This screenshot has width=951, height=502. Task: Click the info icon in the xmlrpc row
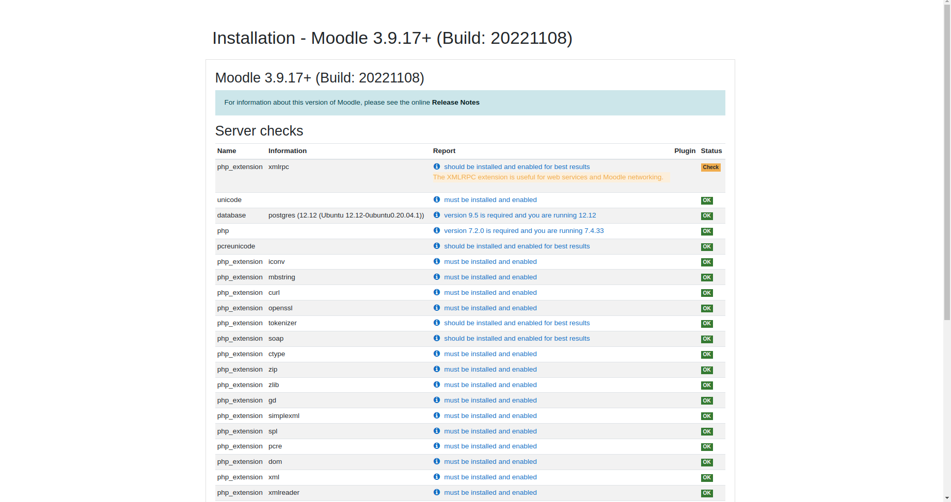tap(437, 166)
